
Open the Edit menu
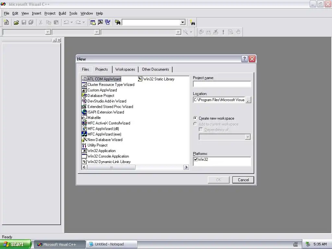point(15,13)
